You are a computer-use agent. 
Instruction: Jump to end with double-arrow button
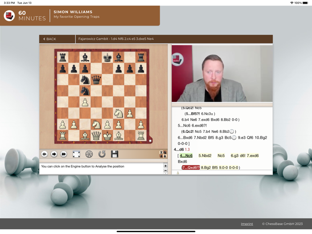[63, 154]
